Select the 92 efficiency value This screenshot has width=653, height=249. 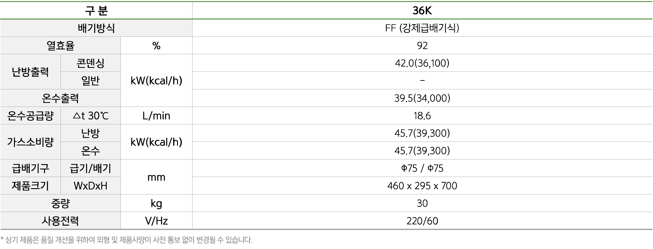(x=422, y=46)
